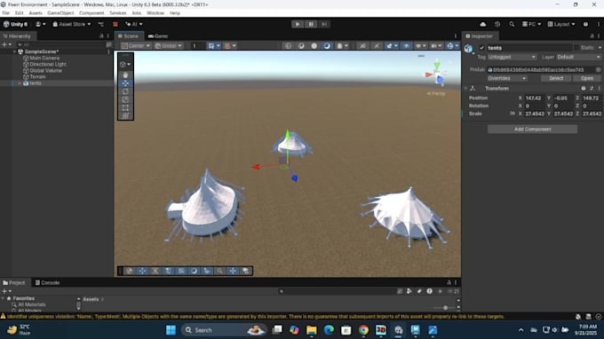604x339 pixels.
Task: Open Google Chrome from the taskbar
Action: pos(363,330)
